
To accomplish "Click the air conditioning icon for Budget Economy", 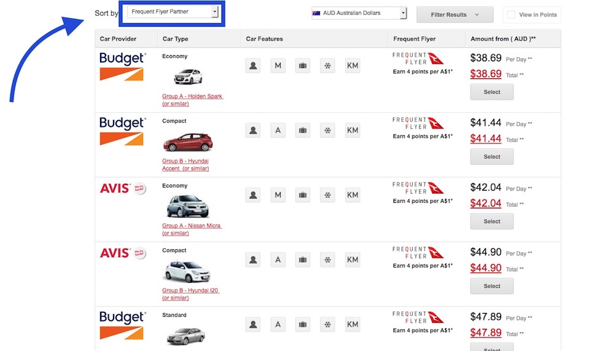I will pyautogui.click(x=327, y=66).
